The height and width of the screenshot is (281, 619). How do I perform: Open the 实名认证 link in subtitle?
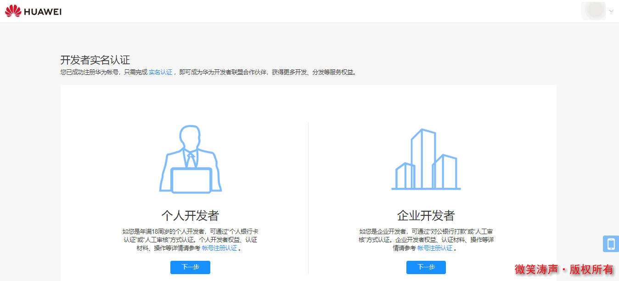(x=160, y=72)
